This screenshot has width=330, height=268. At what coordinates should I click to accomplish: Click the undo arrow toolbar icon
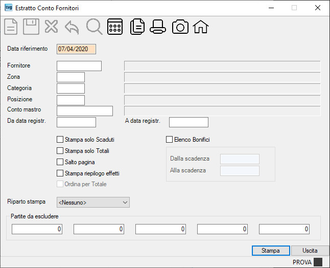pyautogui.click(x=72, y=27)
